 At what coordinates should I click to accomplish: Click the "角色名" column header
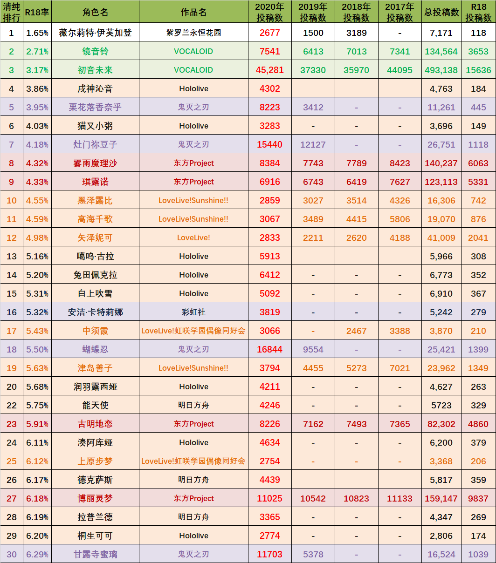point(95,13)
